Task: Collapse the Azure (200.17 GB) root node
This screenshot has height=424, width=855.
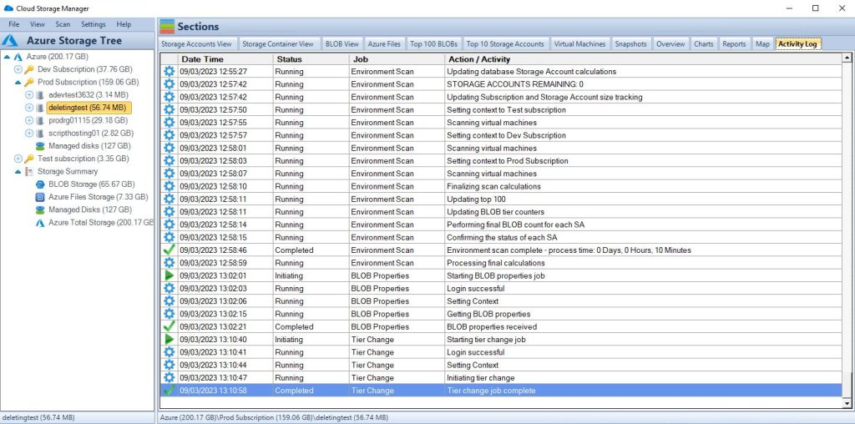Action: [x=7, y=57]
